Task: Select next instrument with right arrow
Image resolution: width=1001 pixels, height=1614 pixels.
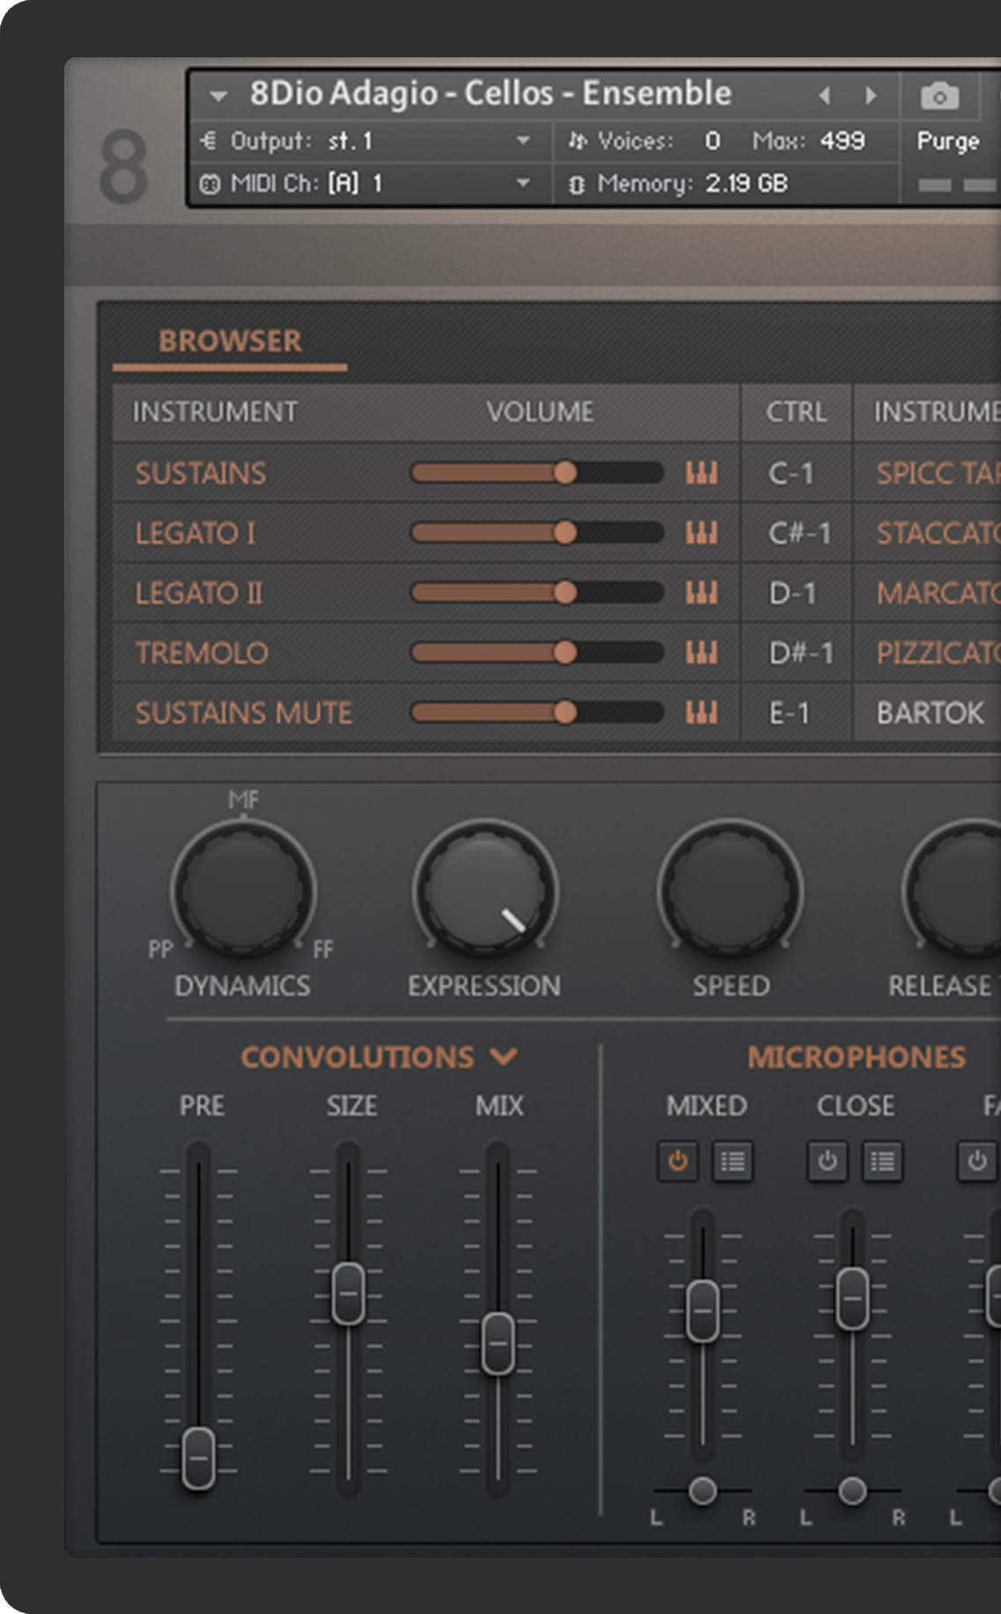Action: (x=871, y=95)
